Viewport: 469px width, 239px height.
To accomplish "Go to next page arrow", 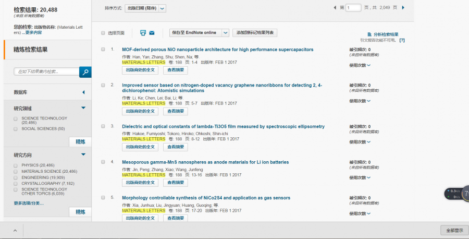I will [x=403, y=7].
